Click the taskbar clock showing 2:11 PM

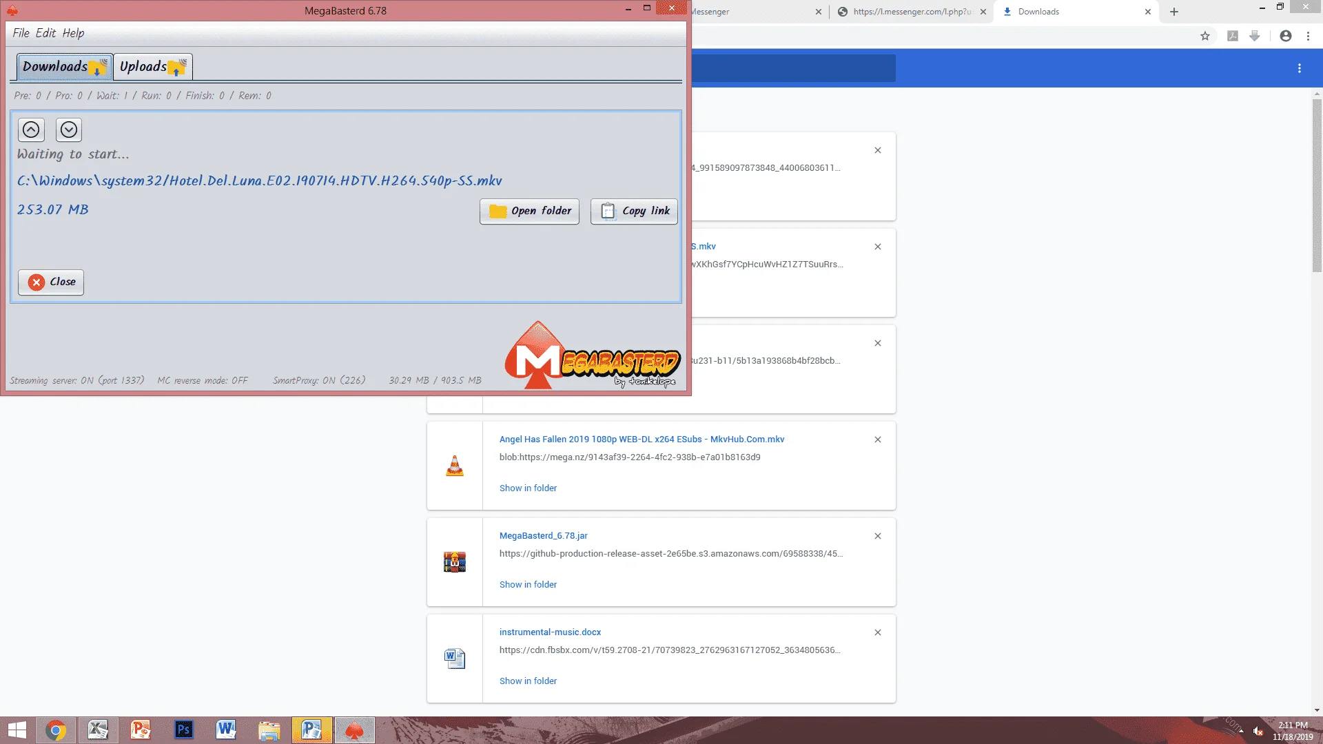point(1293,731)
